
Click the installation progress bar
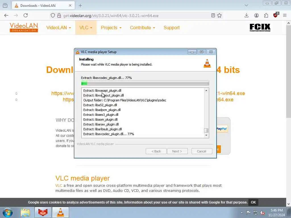pyautogui.click(x=145, y=83)
